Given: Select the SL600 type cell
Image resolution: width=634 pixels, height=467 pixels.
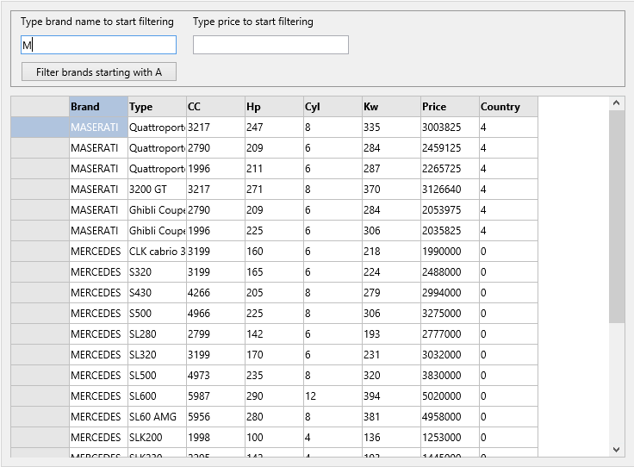Looking at the screenshot, I should tap(158, 395).
